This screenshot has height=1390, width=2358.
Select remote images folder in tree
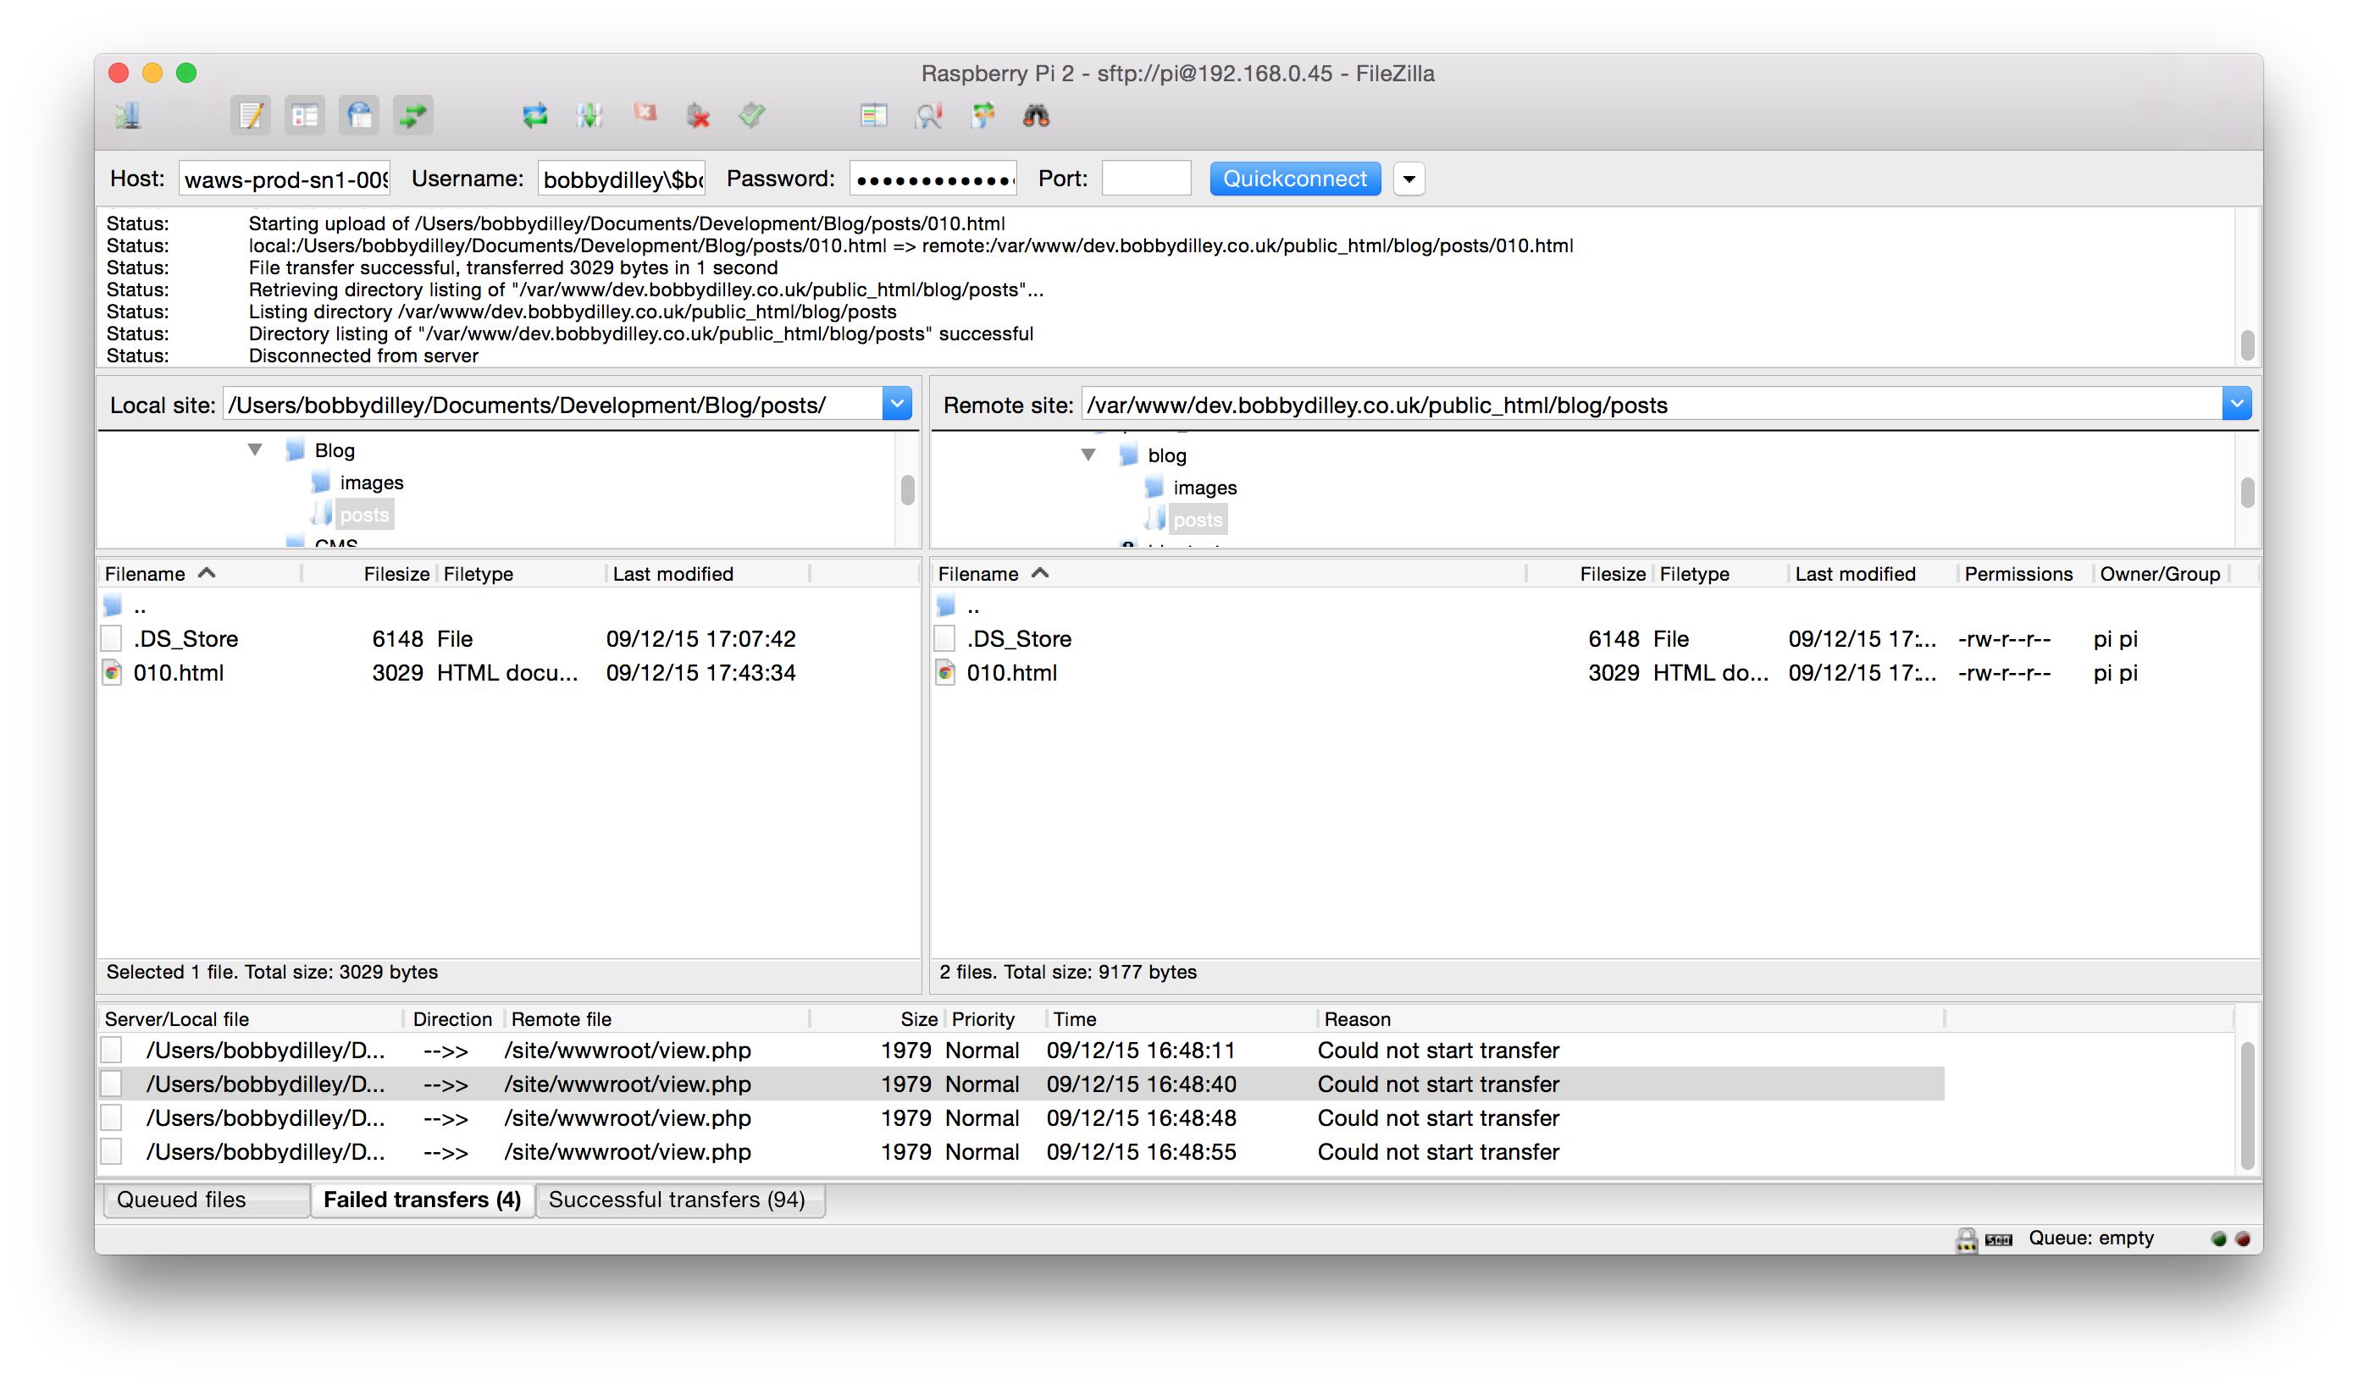pos(1204,488)
